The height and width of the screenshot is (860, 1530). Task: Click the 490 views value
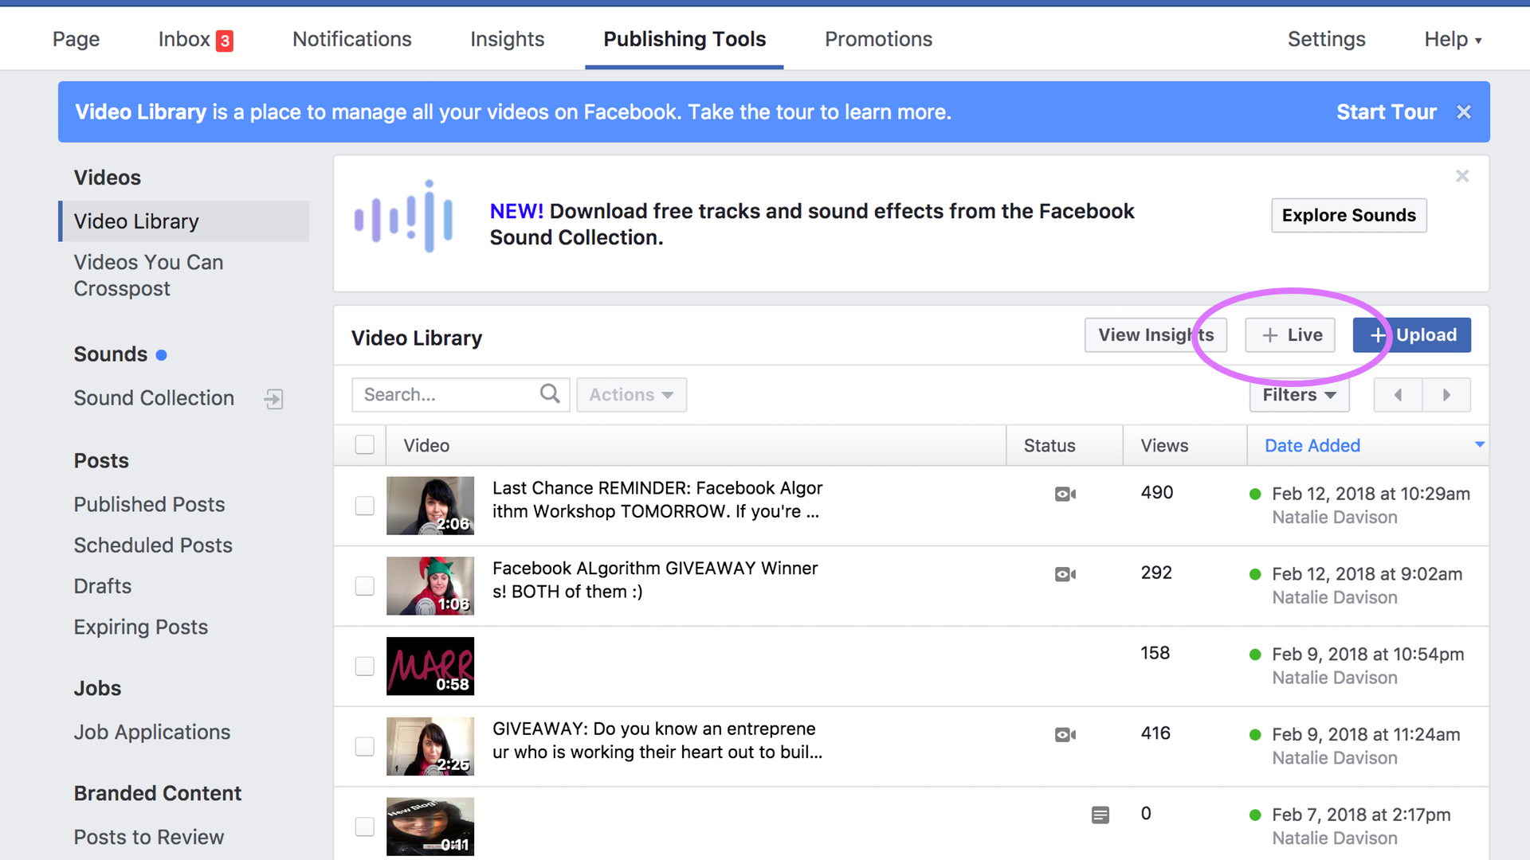(1157, 493)
